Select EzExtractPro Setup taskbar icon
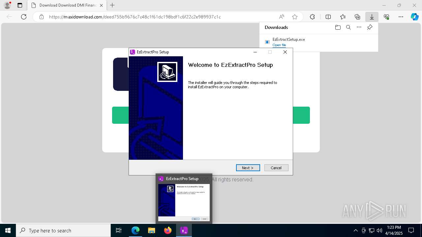The width and height of the screenshot is (422, 237). (x=184, y=230)
